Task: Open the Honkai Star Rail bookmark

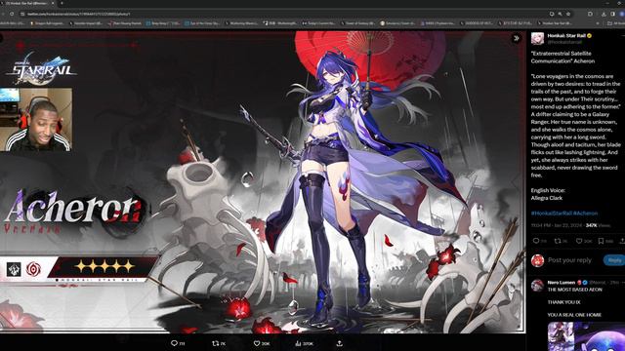Action: click(555, 23)
